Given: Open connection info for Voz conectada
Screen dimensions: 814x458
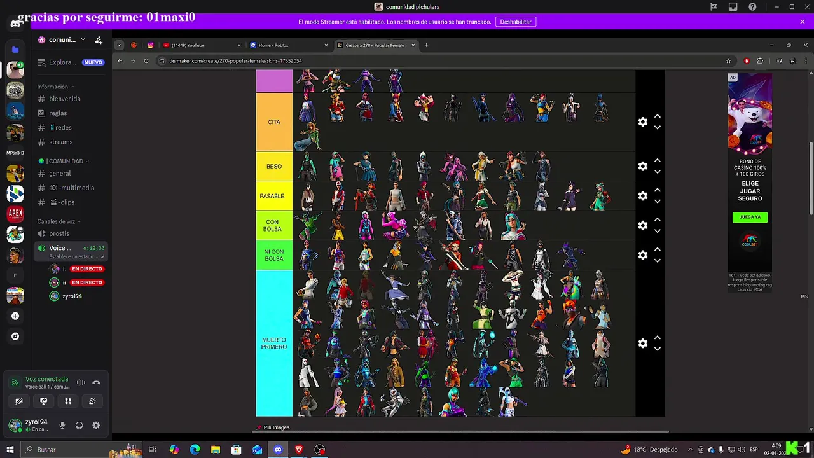Looking at the screenshot, I should point(46,379).
